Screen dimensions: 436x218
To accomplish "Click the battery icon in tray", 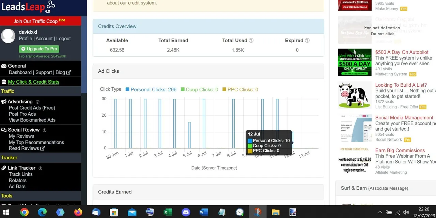I will (x=389, y=213).
